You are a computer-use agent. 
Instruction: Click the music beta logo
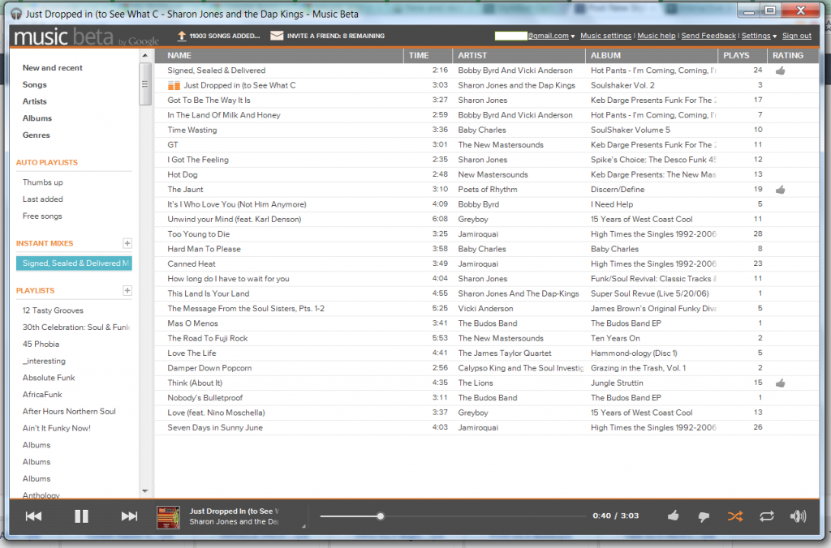pyautogui.click(x=86, y=37)
